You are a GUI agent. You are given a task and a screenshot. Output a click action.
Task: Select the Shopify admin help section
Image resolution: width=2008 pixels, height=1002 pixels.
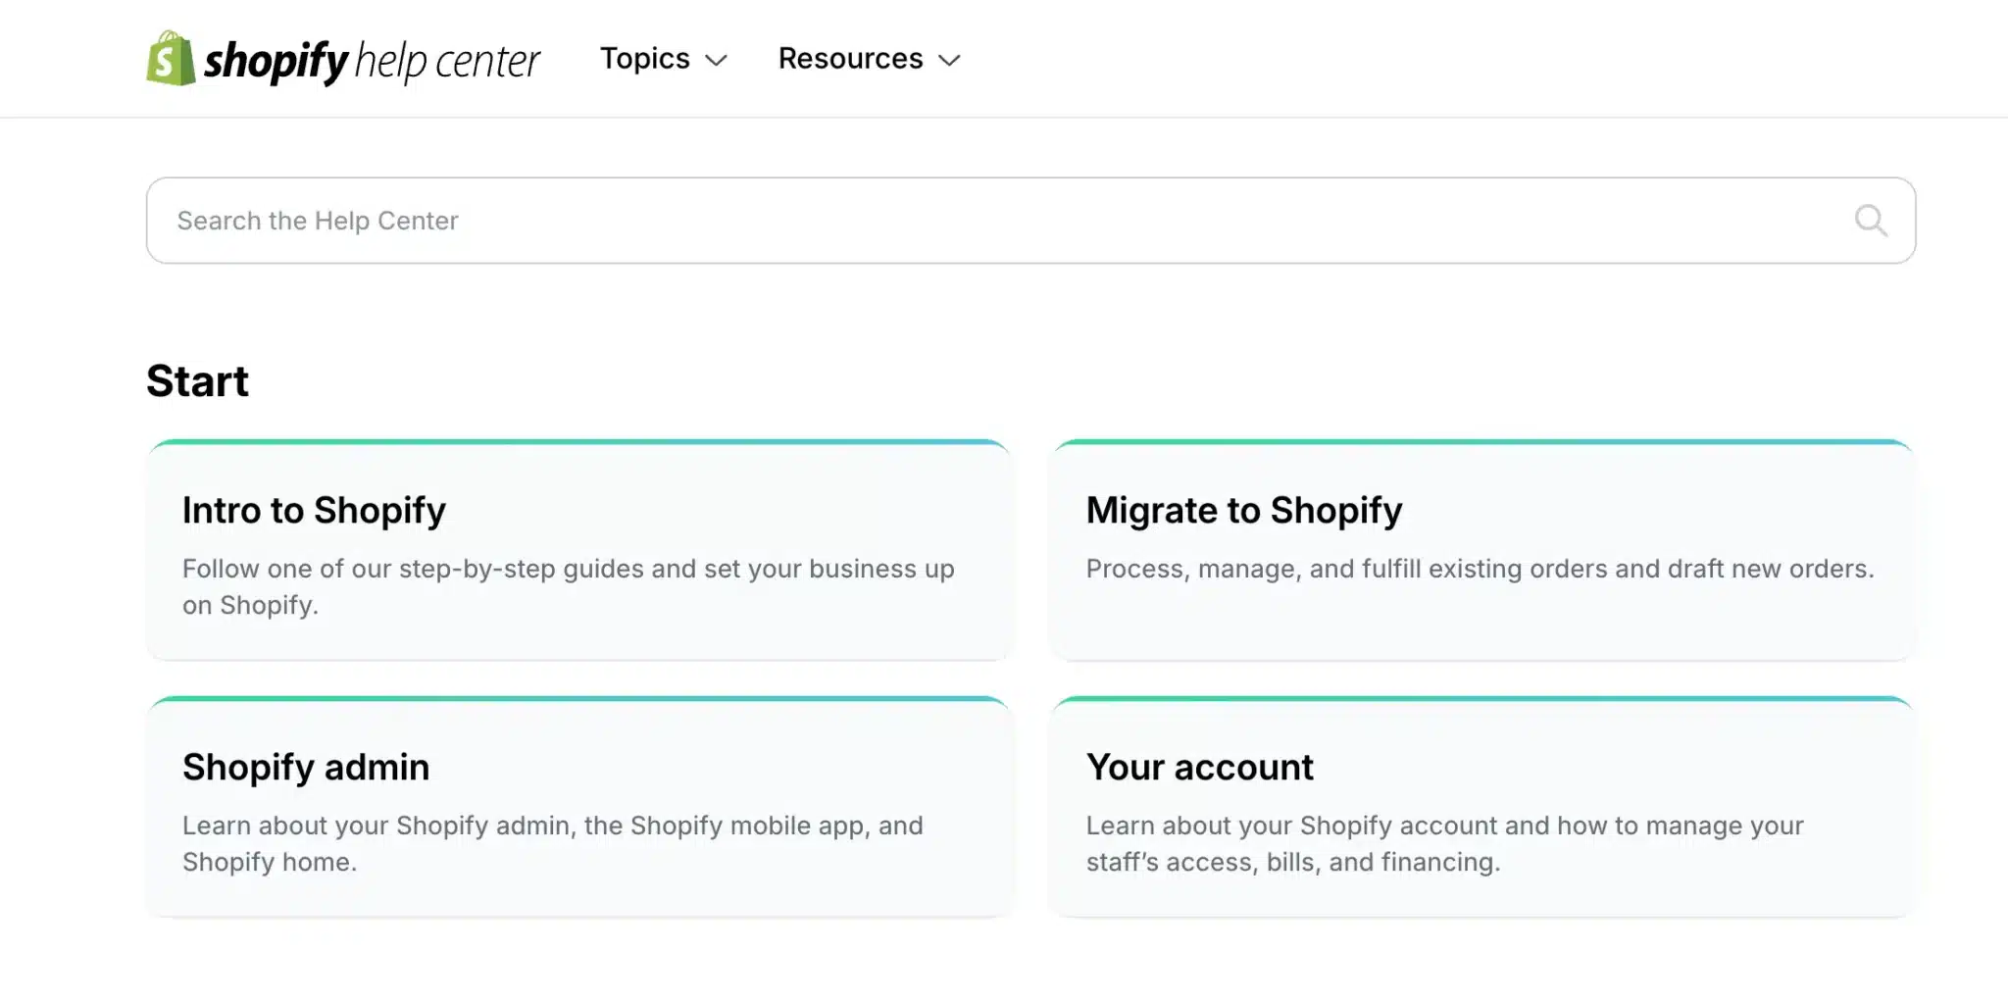pos(578,806)
